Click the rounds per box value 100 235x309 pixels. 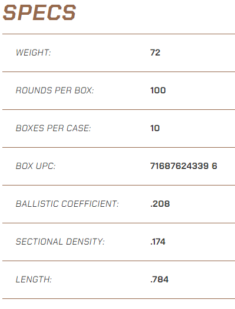click(158, 90)
